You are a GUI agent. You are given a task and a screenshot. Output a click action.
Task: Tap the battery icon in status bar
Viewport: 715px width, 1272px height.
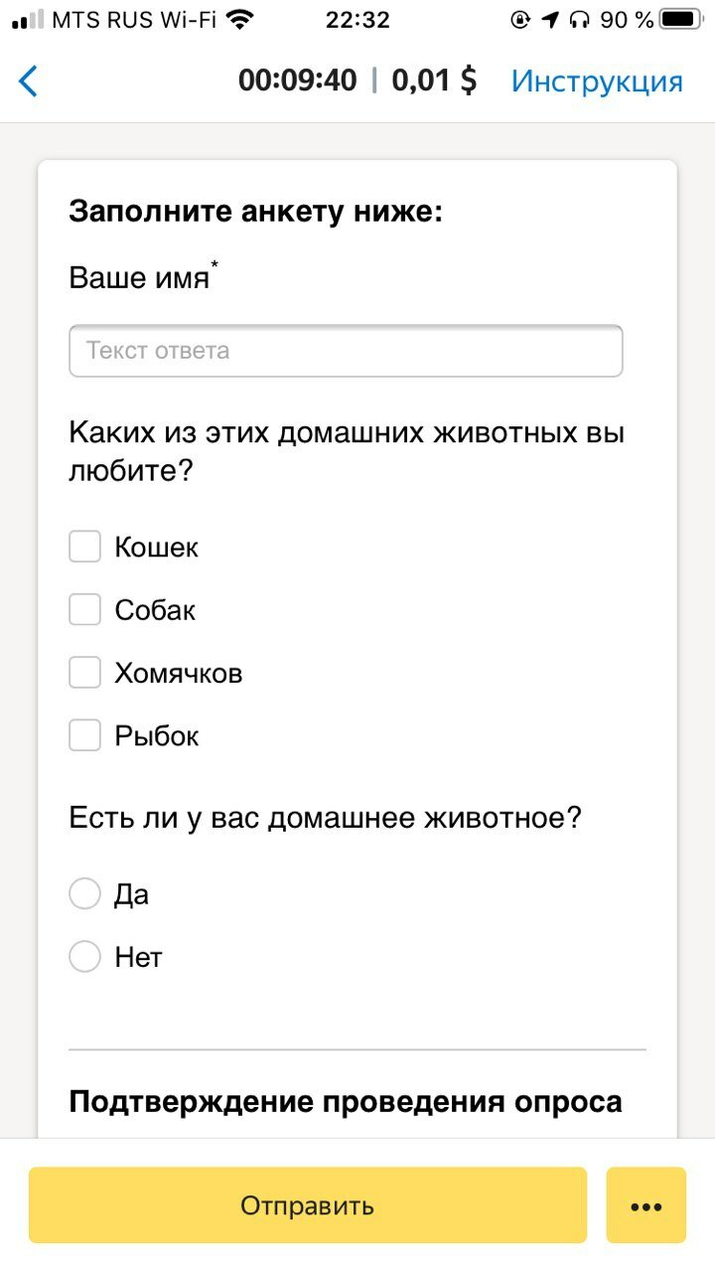[680, 19]
